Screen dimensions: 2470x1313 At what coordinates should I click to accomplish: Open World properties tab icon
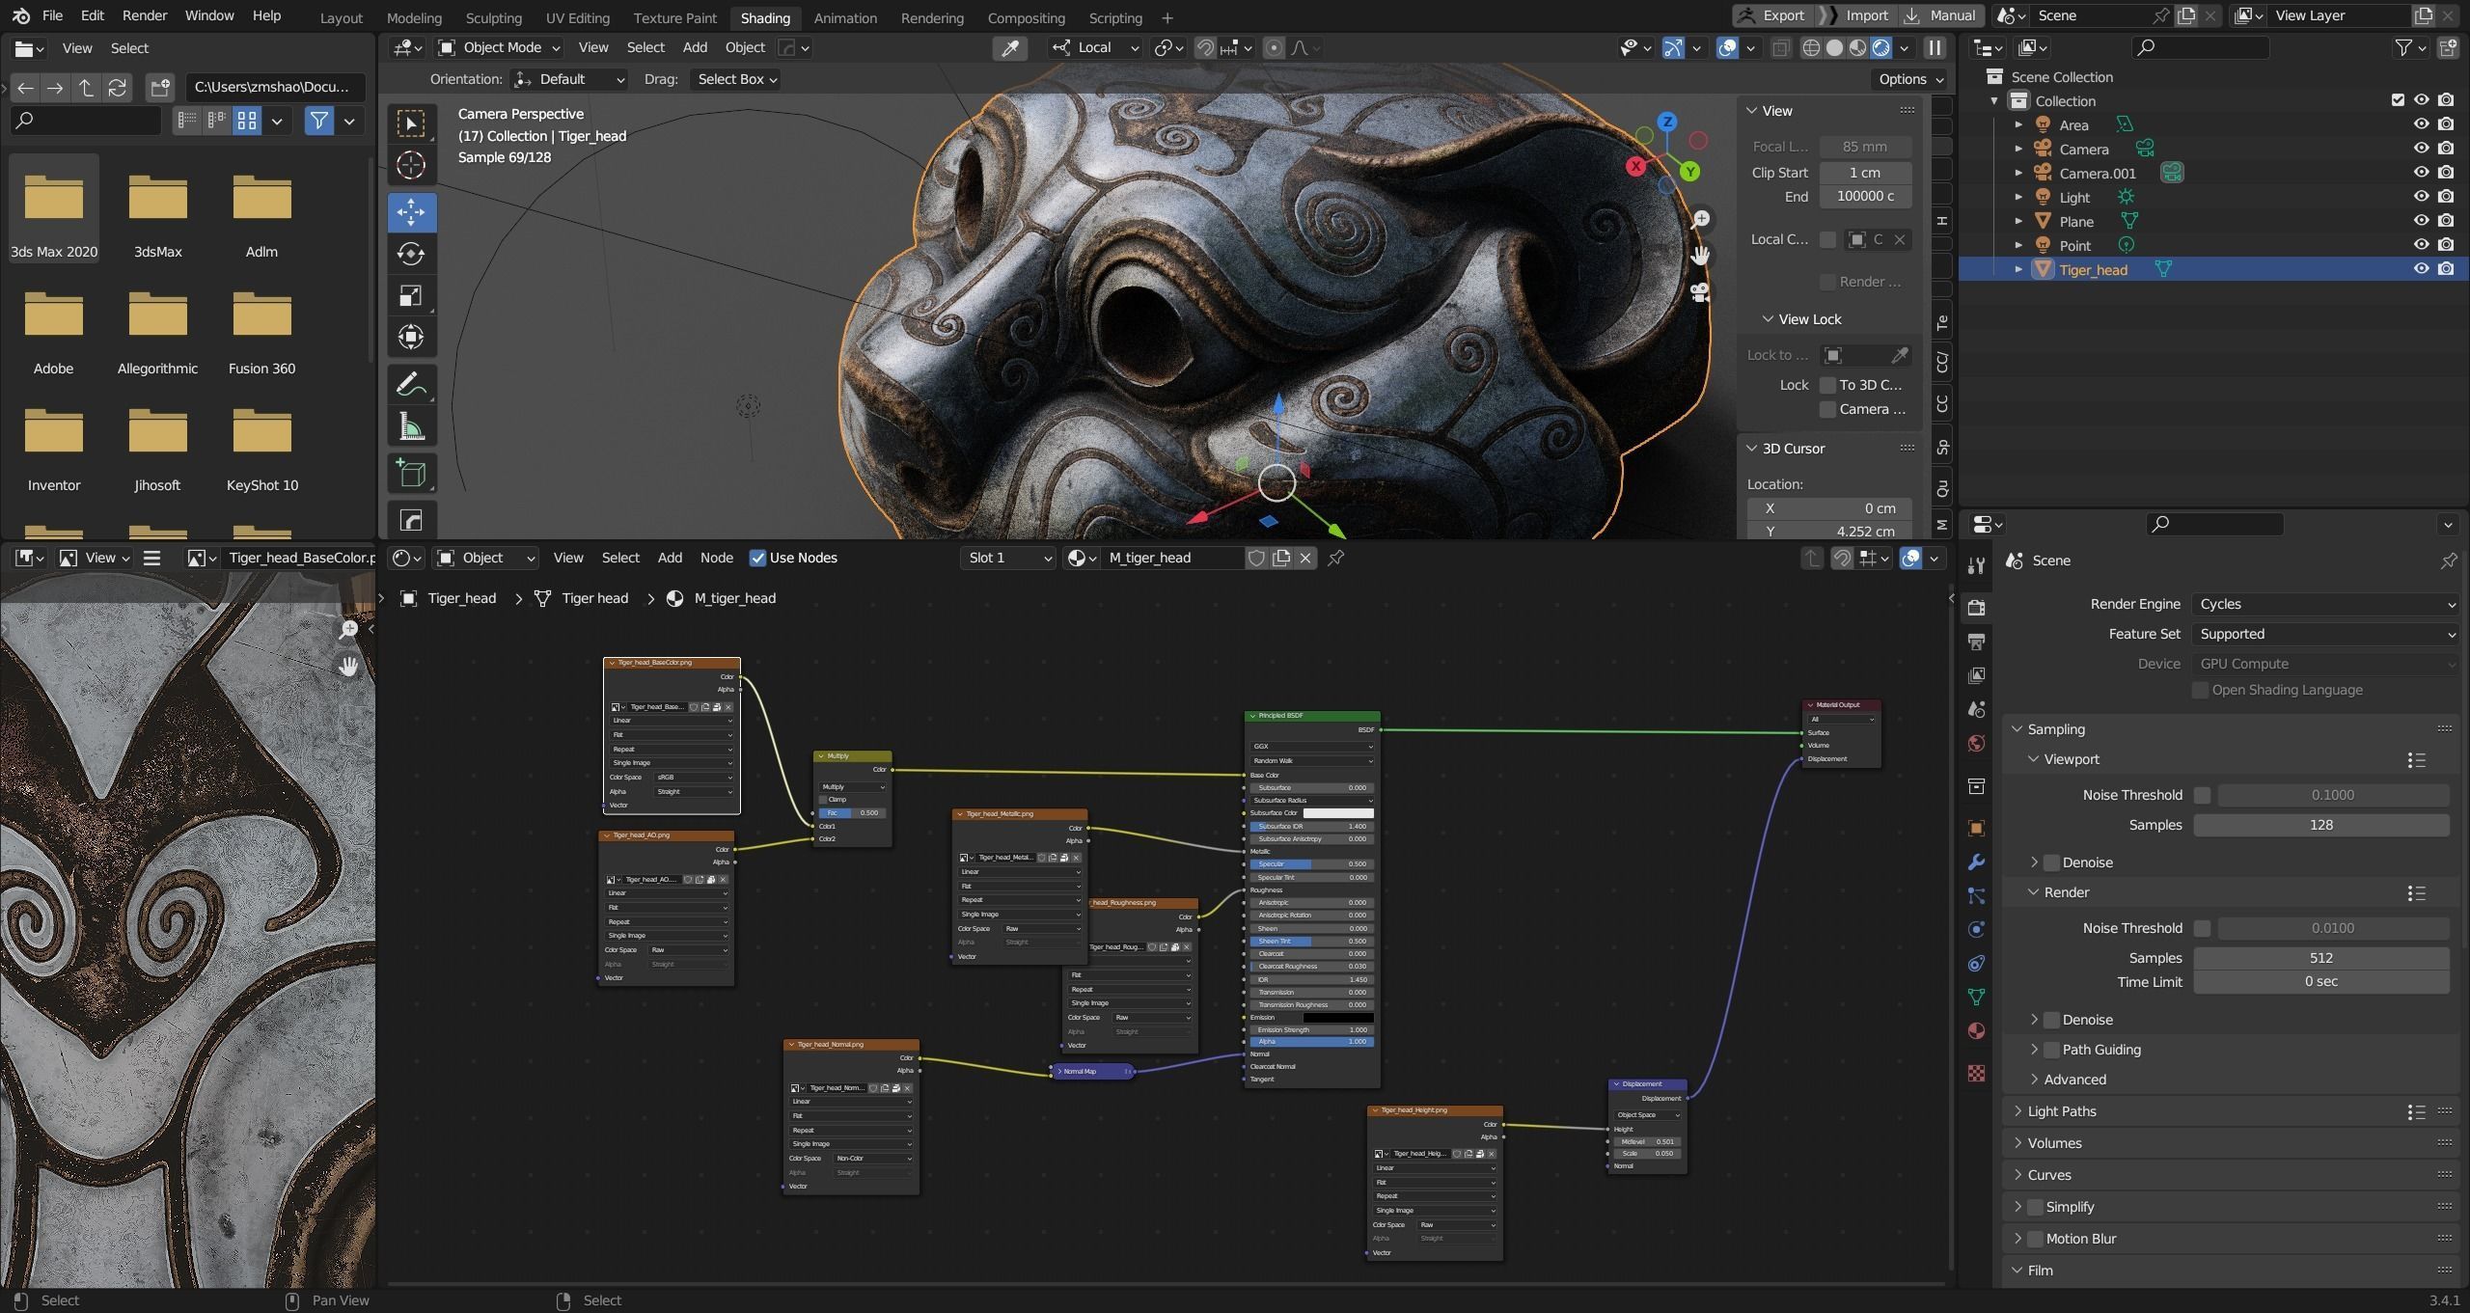1976,743
